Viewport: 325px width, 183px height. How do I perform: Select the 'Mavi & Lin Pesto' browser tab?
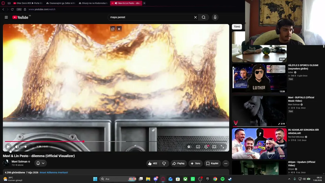[126, 3]
